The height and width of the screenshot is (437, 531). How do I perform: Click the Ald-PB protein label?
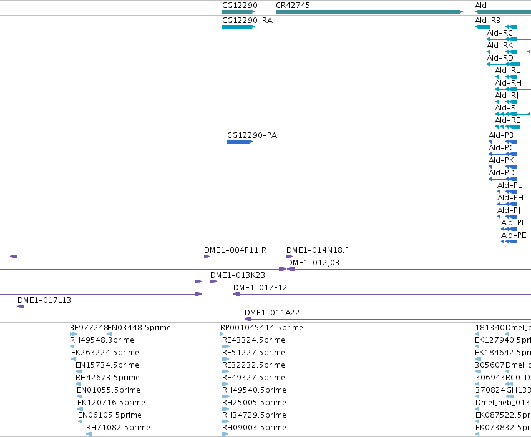click(x=500, y=135)
